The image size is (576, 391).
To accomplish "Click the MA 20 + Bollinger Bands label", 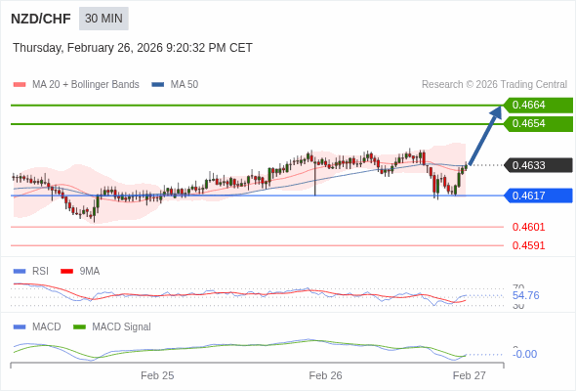I will pyautogui.click(x=86, y=85).
